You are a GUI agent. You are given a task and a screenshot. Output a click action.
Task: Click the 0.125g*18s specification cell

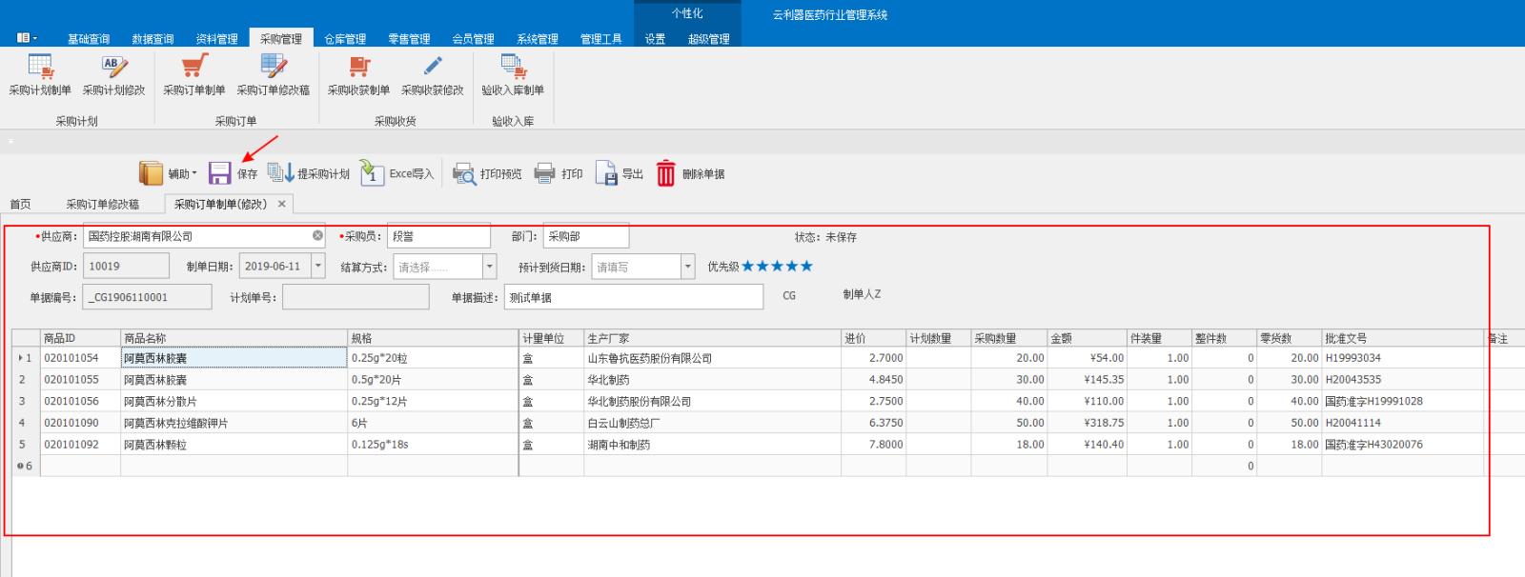pyautogui.click(x=433, y=445)
